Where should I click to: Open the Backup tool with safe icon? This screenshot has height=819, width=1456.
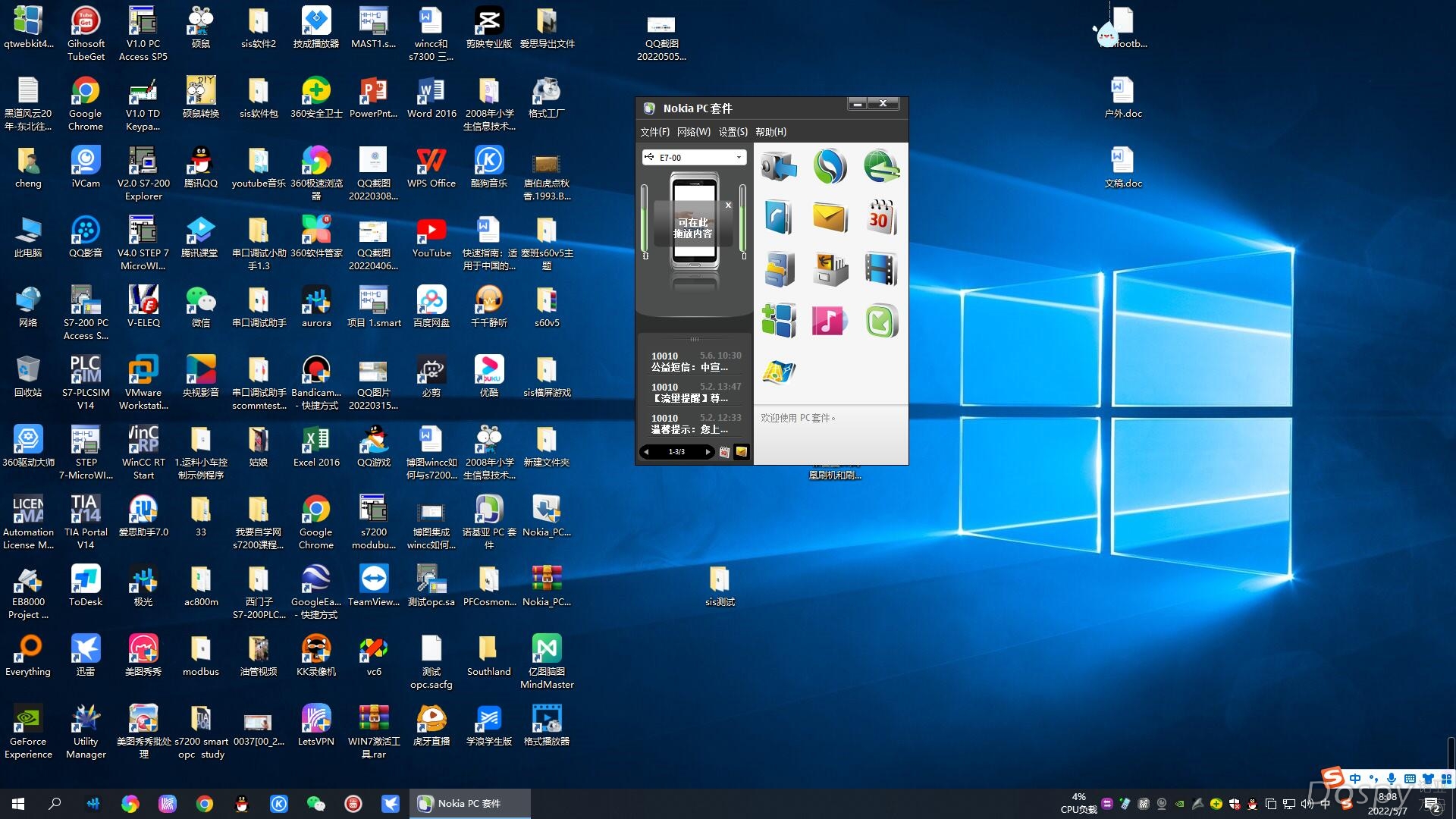[x=779, y=166]
